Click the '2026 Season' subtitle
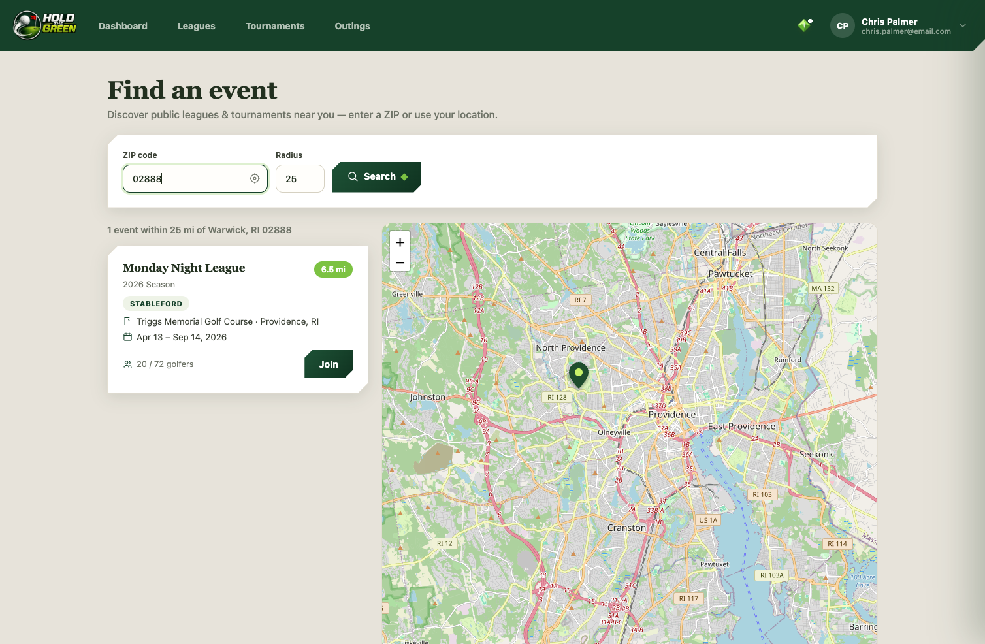 click(149, 285)
